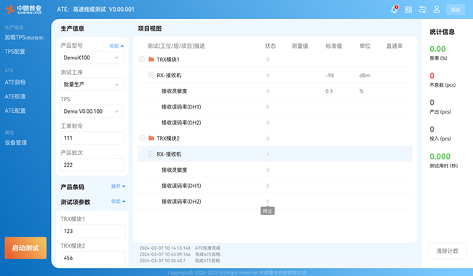473x276 pixels.
Task: Open the four-square apps grid icon
Action: point(408,9)
